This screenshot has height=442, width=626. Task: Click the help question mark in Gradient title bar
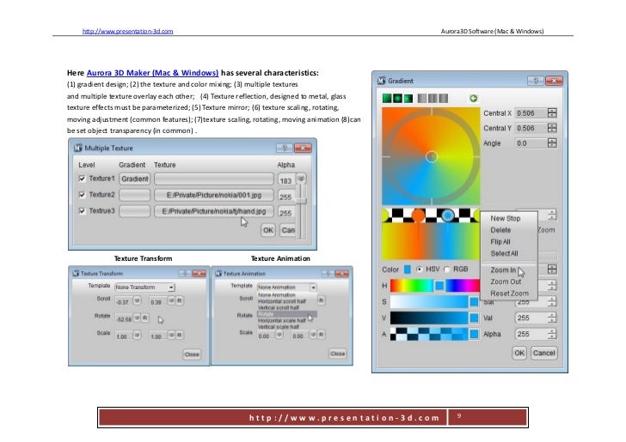pos(536,81)
